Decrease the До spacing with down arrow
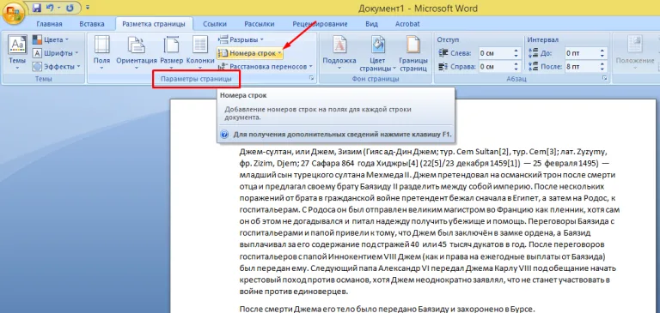 click(602, 56)
